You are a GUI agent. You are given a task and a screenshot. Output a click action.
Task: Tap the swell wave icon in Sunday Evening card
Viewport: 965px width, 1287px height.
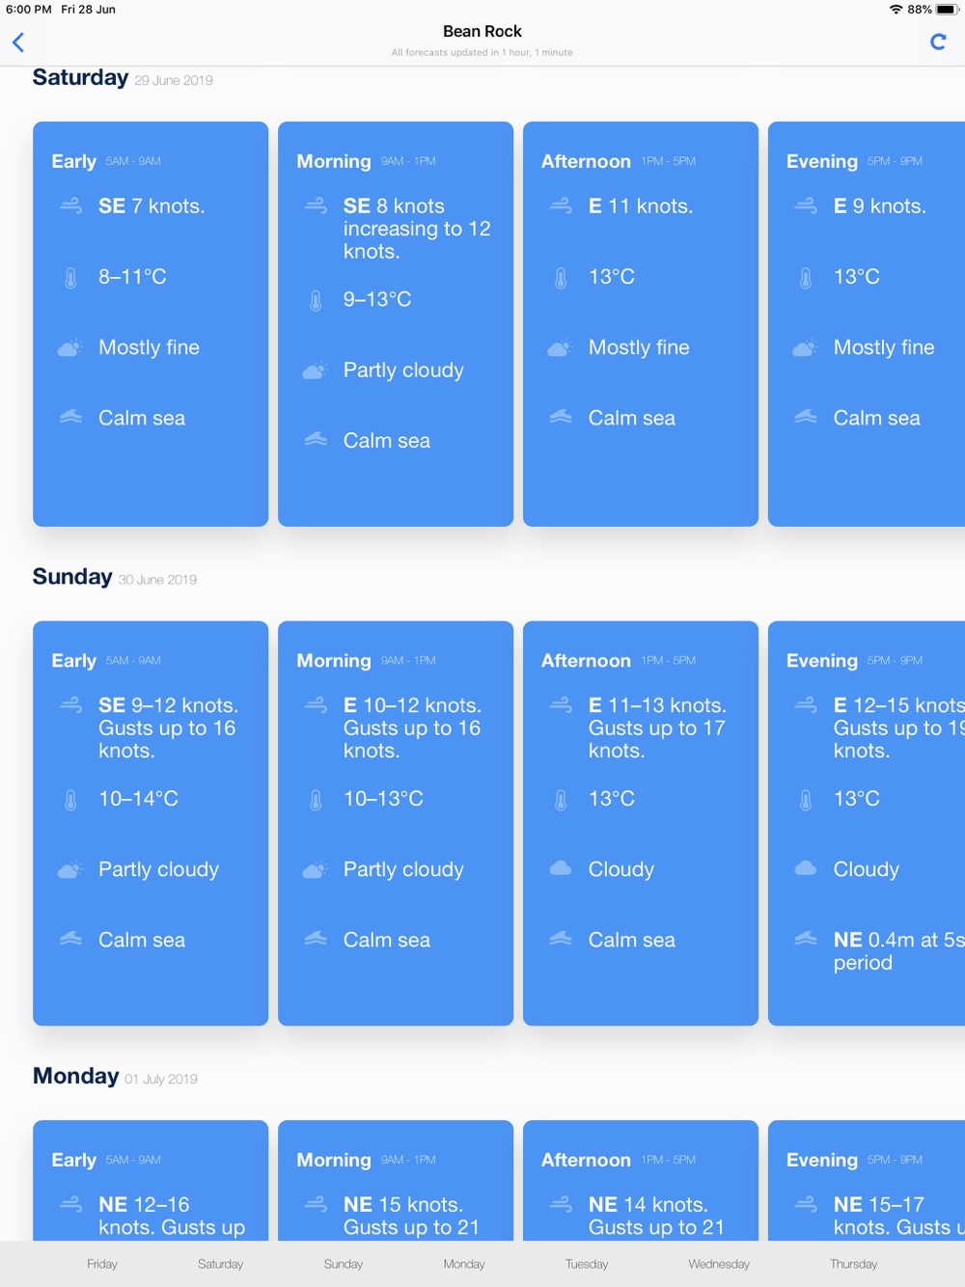click(x=806, y=939)
